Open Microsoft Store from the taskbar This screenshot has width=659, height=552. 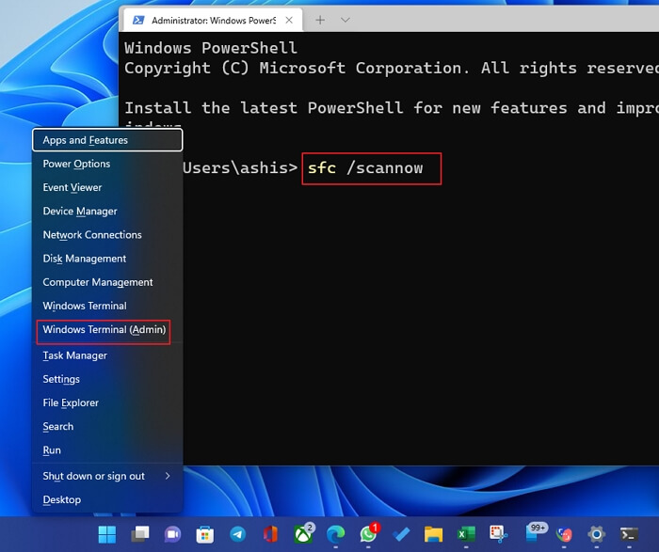[204, 534]
